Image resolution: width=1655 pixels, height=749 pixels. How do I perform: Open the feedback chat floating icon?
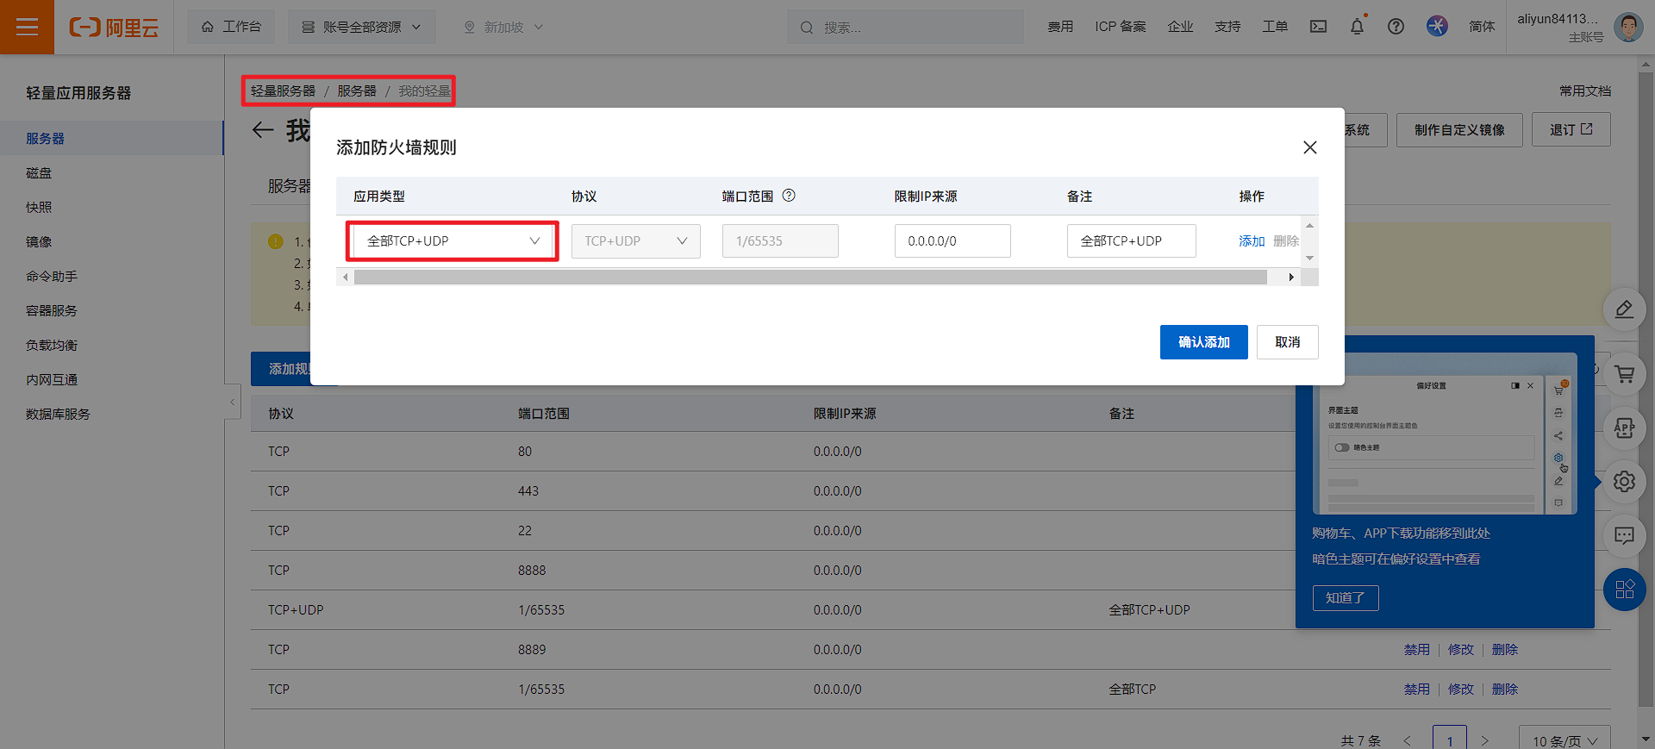point(1624,536)
